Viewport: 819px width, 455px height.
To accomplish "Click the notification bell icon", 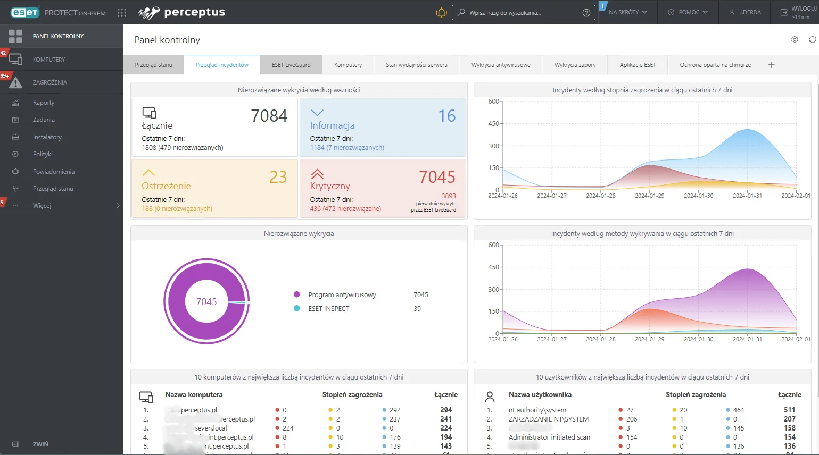I will click(x=441, y=13).
